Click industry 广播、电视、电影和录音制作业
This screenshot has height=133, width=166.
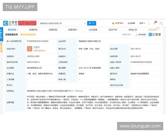click(x=40, y=74)
